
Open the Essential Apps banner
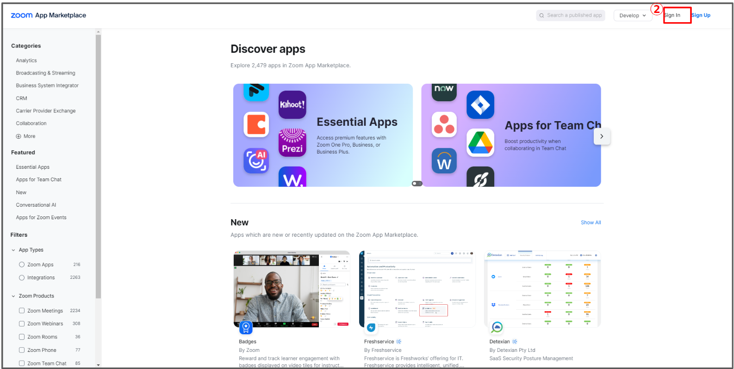click(x=323, y=135)
